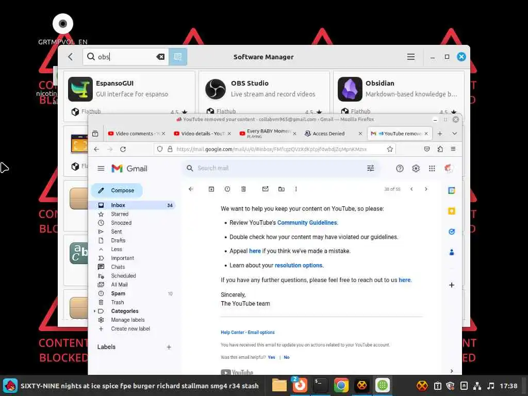
Task: Open the Firefox extensions button
Action: [x=440, y=149]
